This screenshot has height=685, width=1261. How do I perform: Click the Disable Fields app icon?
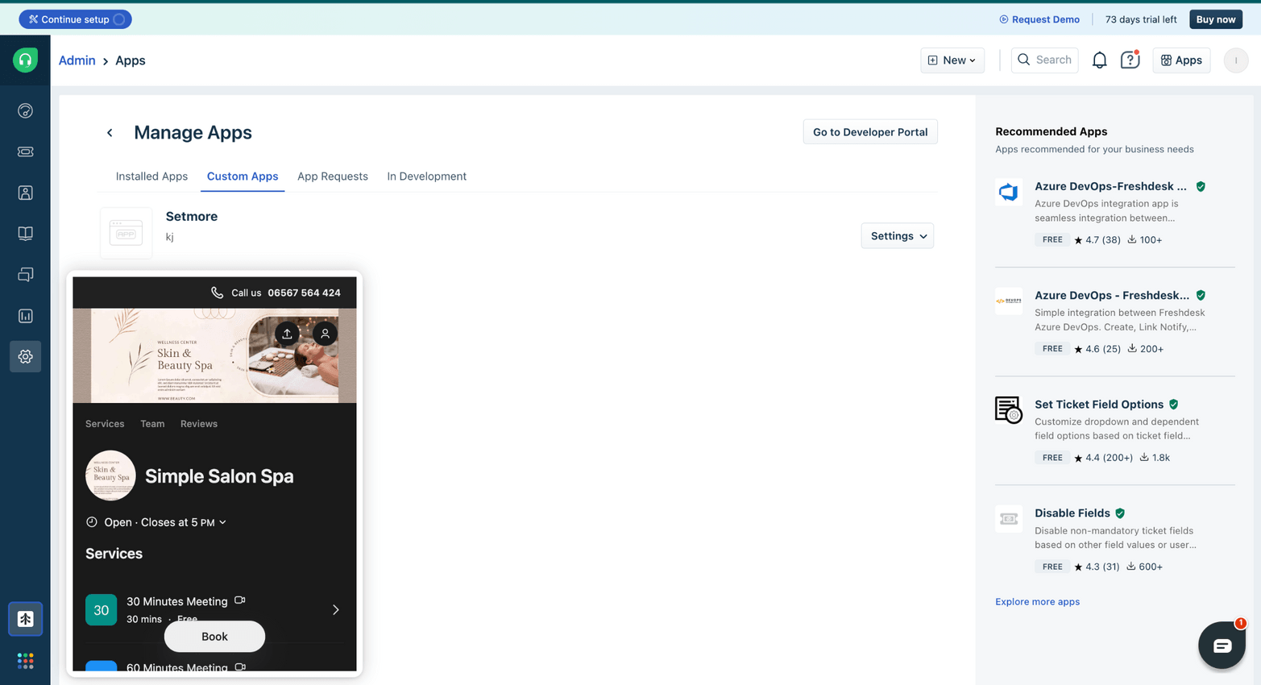coord(1009,519)
